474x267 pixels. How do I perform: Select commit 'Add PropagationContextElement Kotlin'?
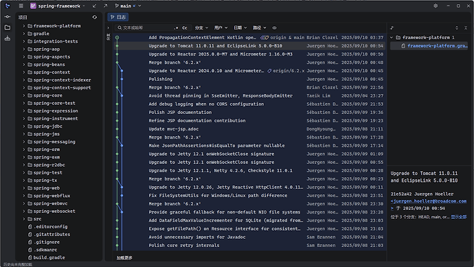click(x=249, y=38)
